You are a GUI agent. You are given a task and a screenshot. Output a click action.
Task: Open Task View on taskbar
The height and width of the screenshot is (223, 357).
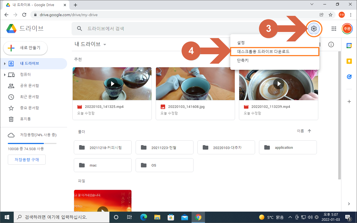tap(129, 217)
